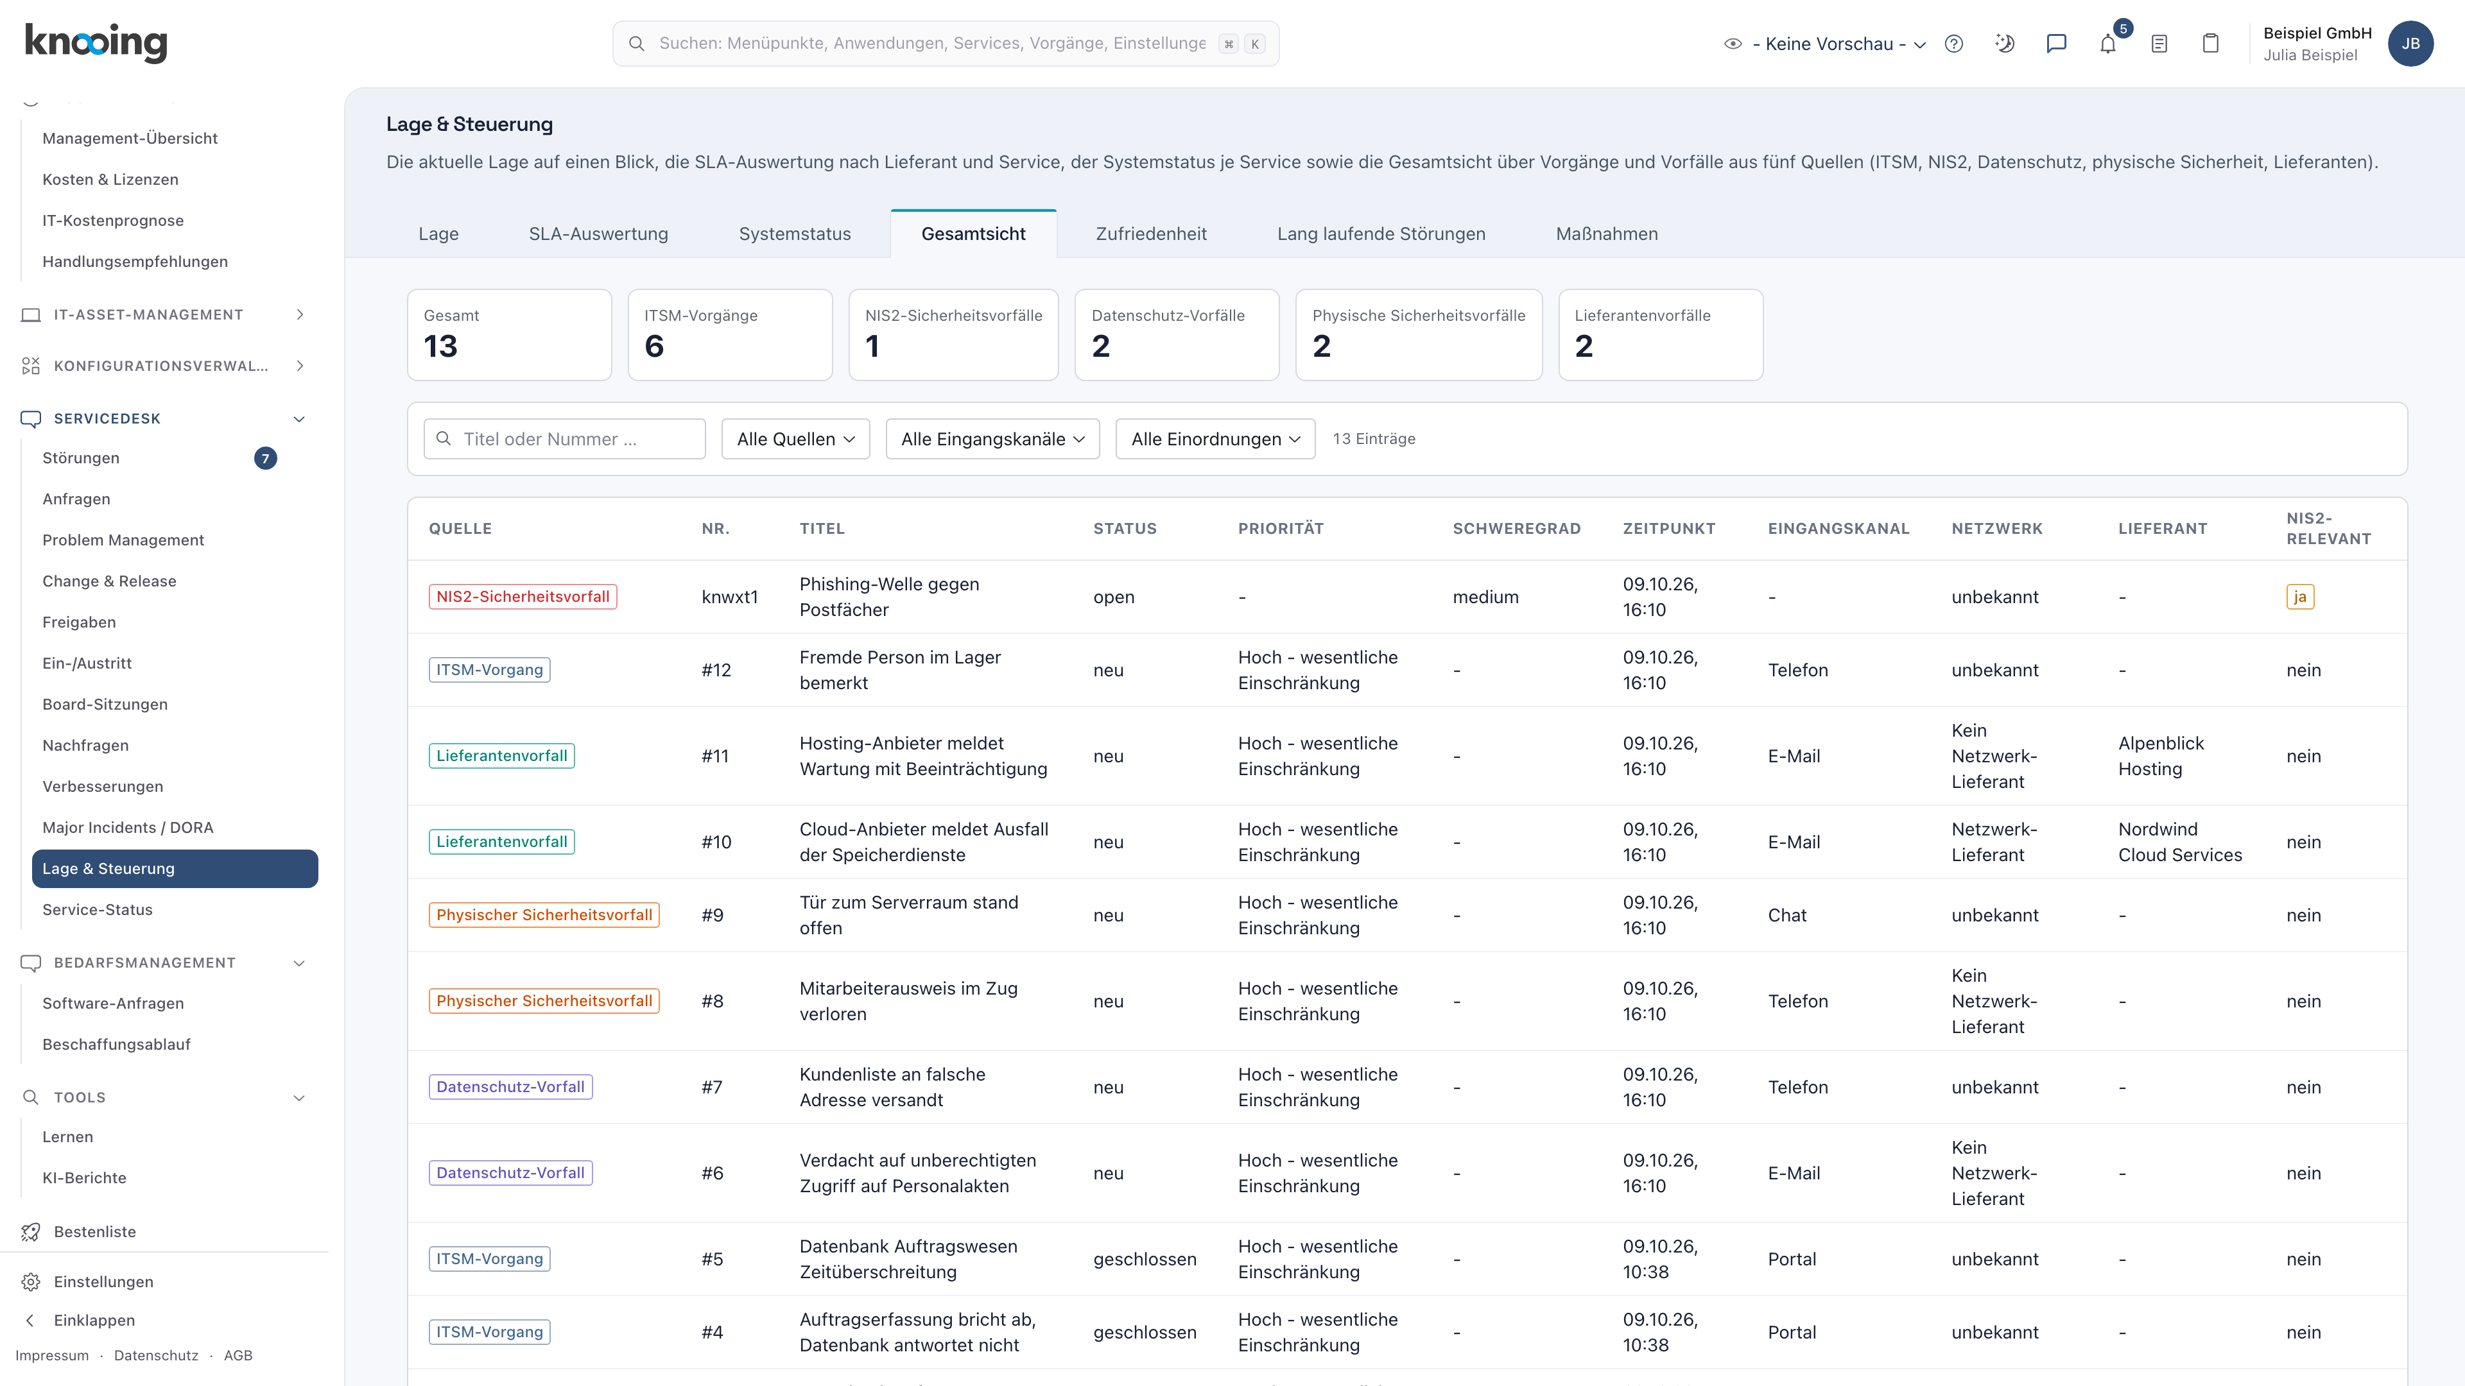This screenshot has height=1386, width=2465.
Task: Switch to the Maßnahmen tab
Action: [x=1607, y=234]
